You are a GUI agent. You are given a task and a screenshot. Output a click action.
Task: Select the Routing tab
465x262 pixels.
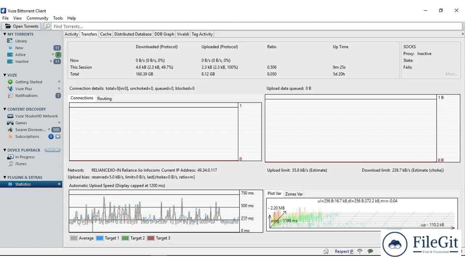[104, 99]
